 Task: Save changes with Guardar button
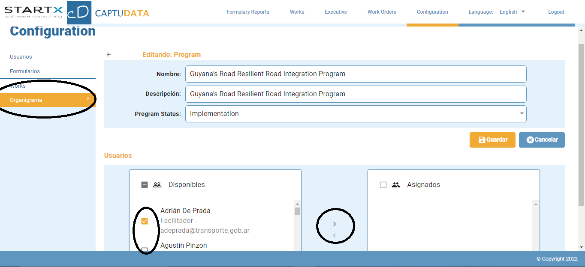coord(492,140)
